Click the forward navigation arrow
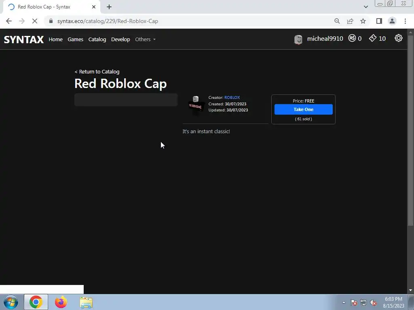The height and width of the screenshot is (310, 414). pyautogui.click(x=22, y=21)
